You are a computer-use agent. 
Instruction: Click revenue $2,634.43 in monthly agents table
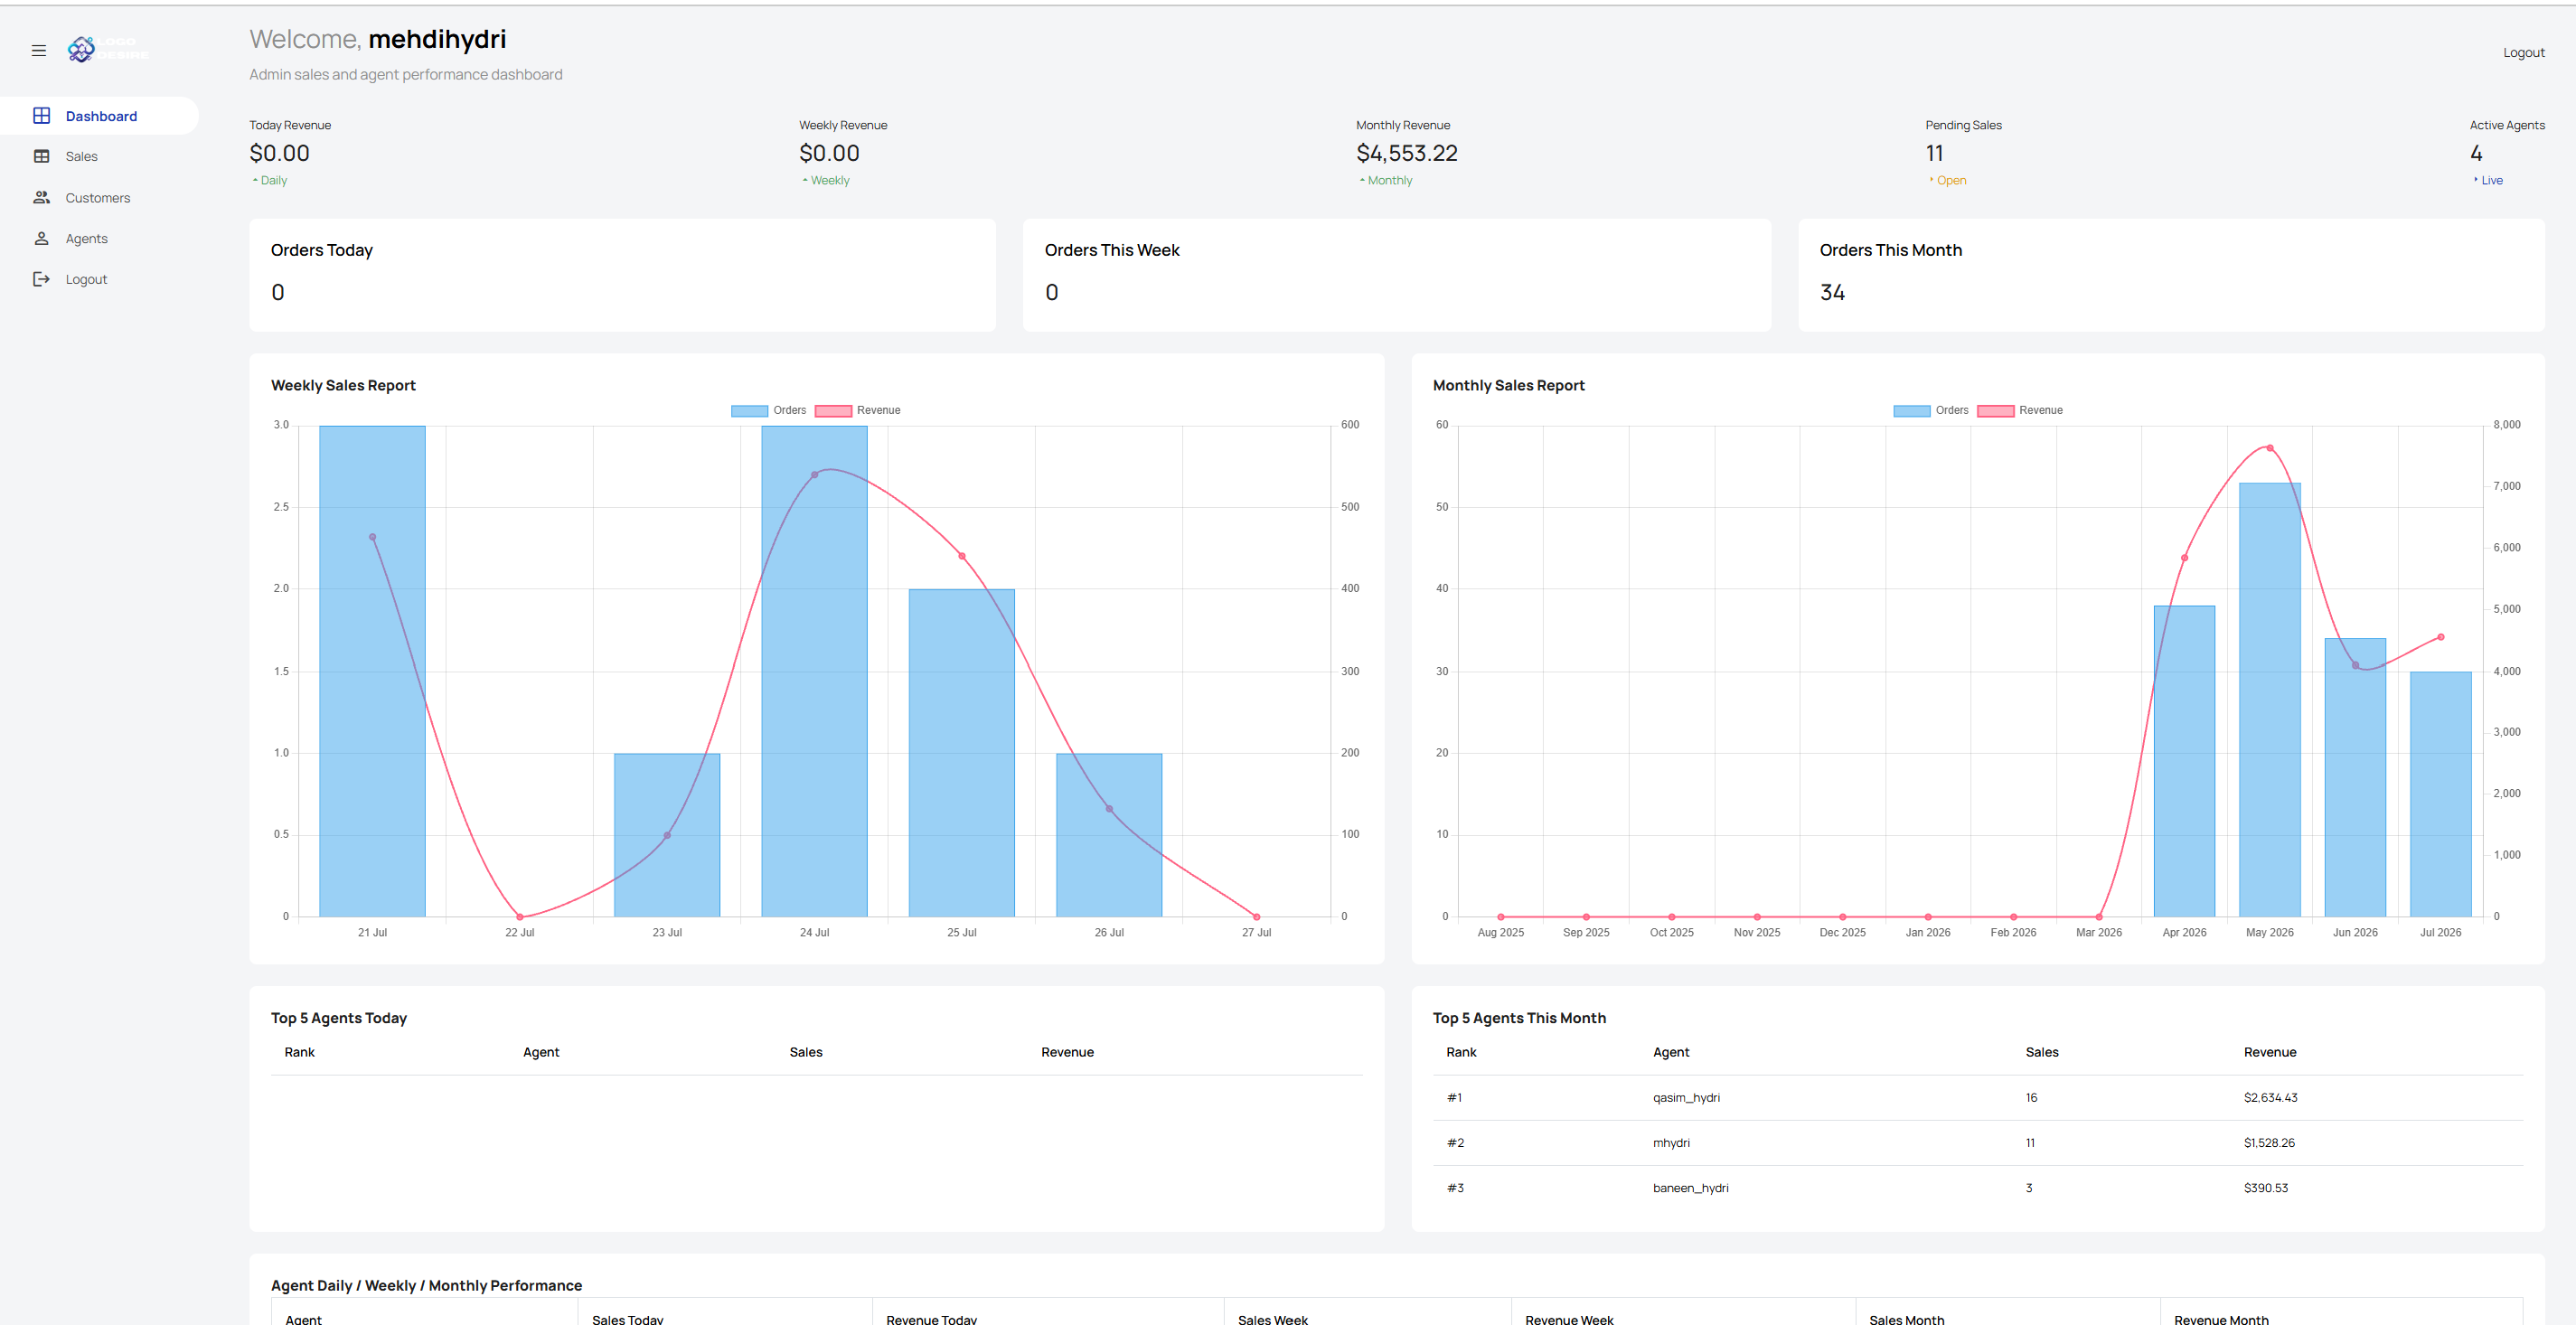coord(2270,1098)
